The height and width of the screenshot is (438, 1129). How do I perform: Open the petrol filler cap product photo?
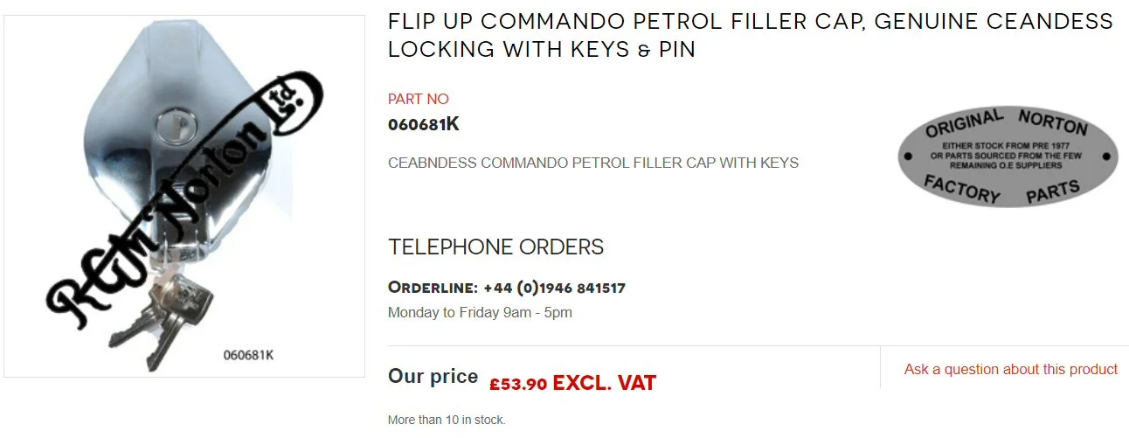tap(184, 197)
